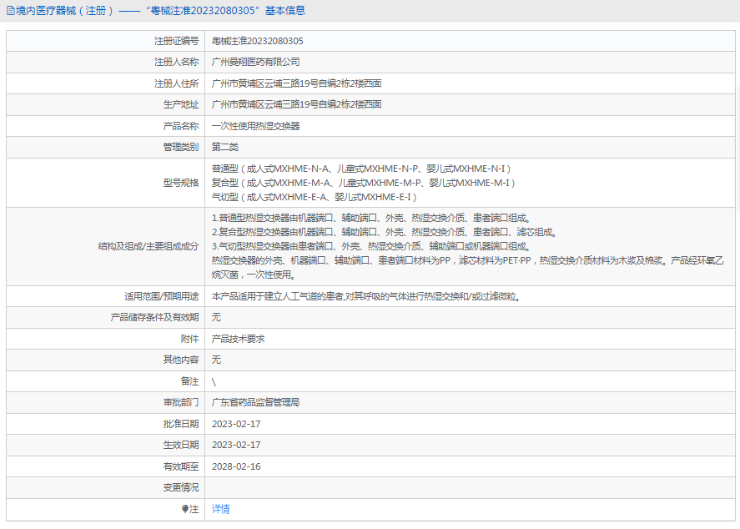Image resolution: width=740 pixels, height=529 pixels.
Task: Click the 有效期至 label
Action: pos(181,466)
